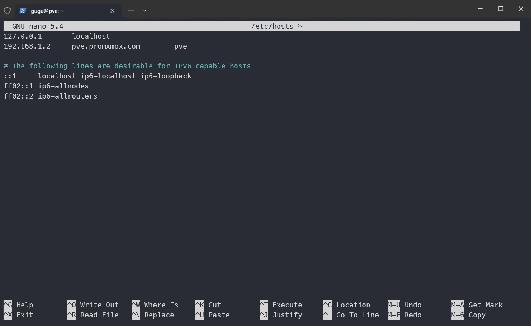
Task: Click the ^O Write Out shortcut
Action: pyautogui.click(x=93, y=305)
